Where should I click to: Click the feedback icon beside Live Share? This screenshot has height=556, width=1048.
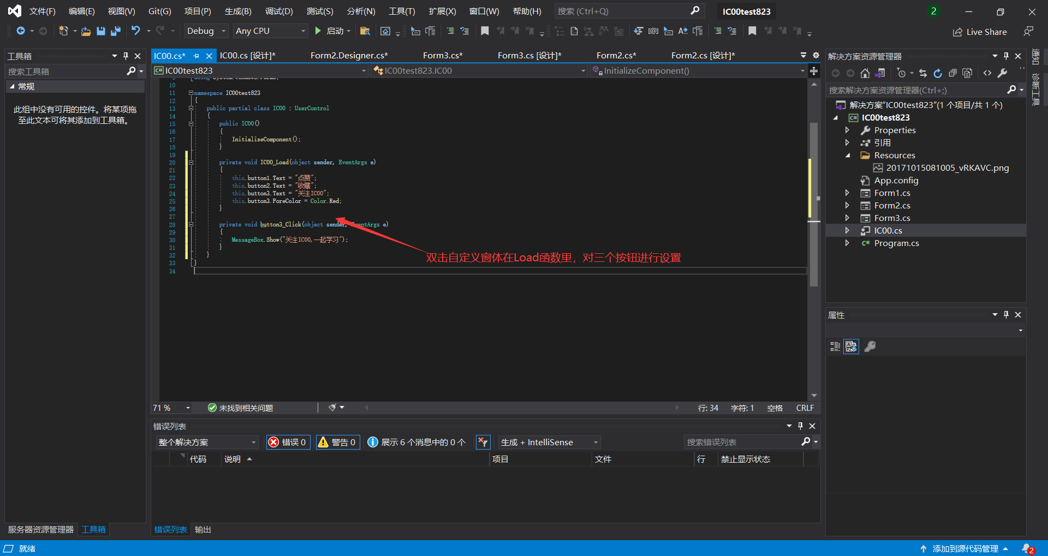click(x=1028, y=32)
